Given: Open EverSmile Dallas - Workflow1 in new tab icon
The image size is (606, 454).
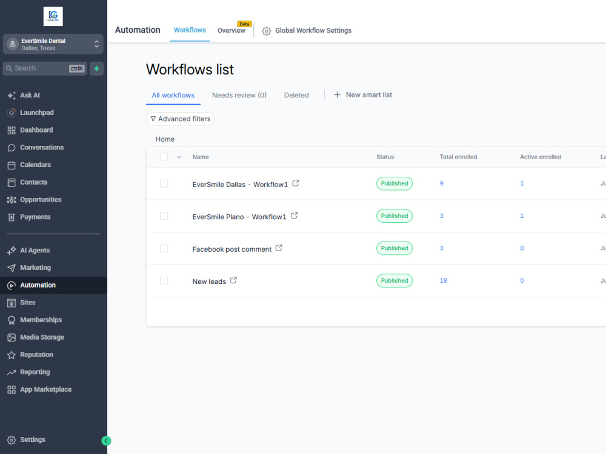Looking at the screenshot, I should 296,183.
